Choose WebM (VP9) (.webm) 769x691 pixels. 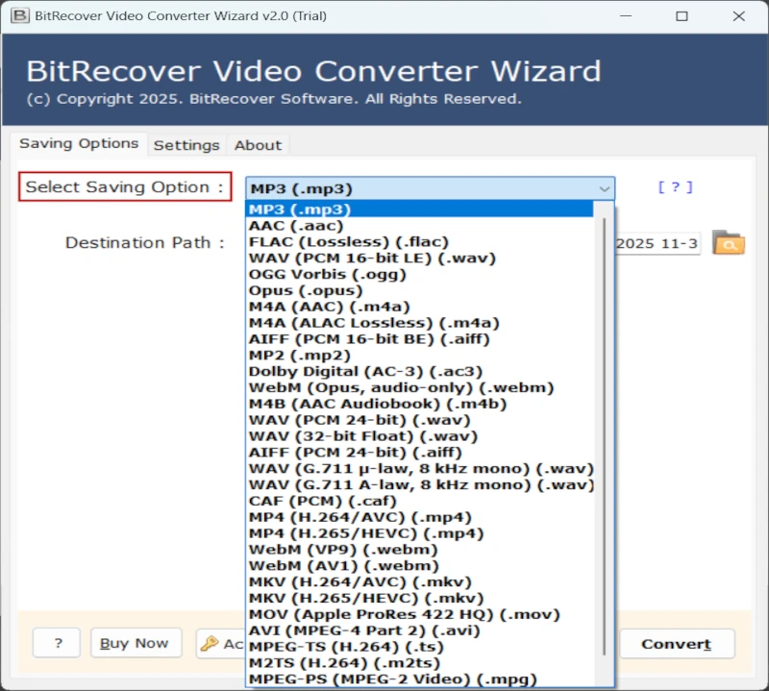(419, 550)
